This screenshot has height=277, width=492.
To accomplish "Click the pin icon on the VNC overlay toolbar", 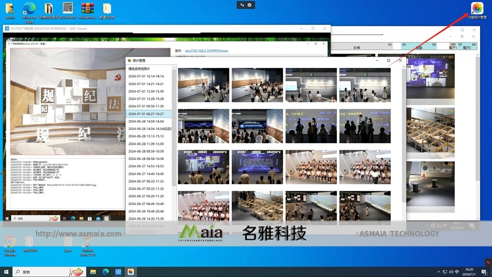I will (x=242, y=5).
